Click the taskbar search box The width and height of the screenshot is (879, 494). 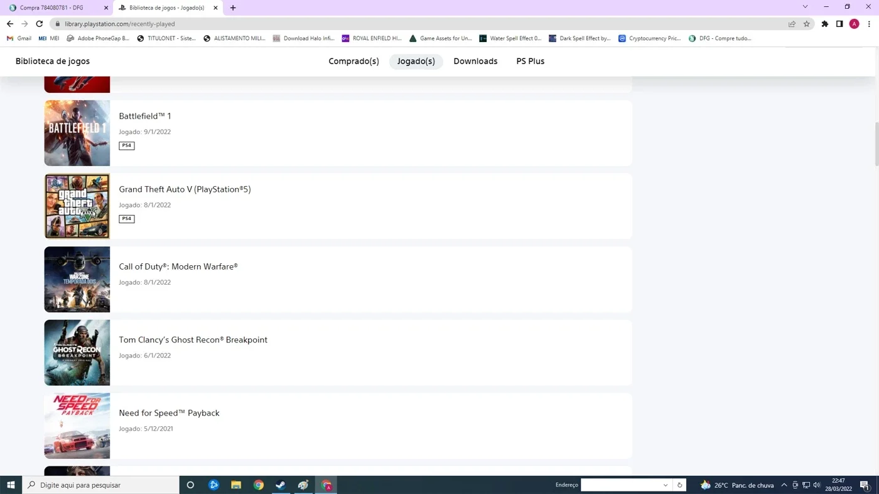[101, 485]
